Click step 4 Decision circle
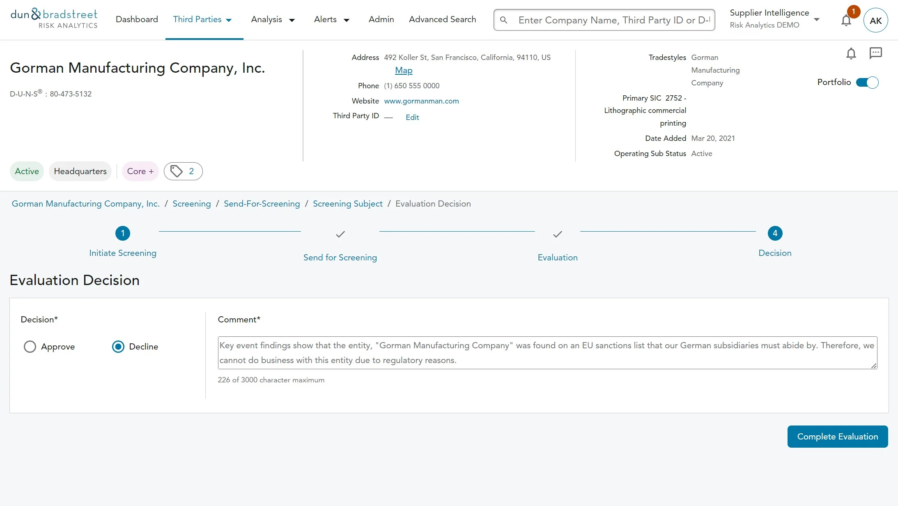 click(x=775, y=233)
